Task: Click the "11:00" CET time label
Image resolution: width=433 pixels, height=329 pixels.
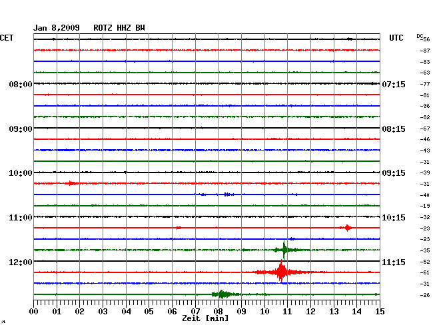Action: tap(21, 218)
